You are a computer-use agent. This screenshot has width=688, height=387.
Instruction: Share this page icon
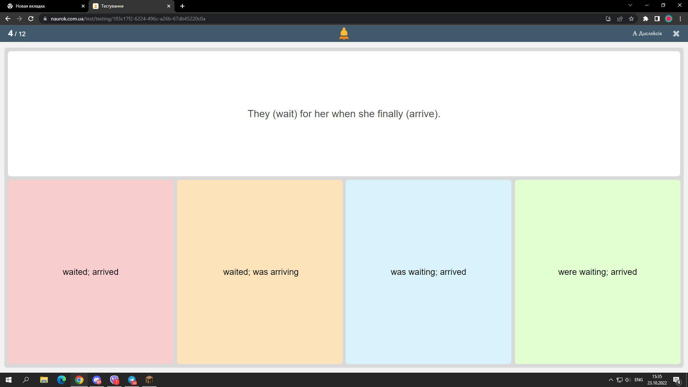(620, 19)
